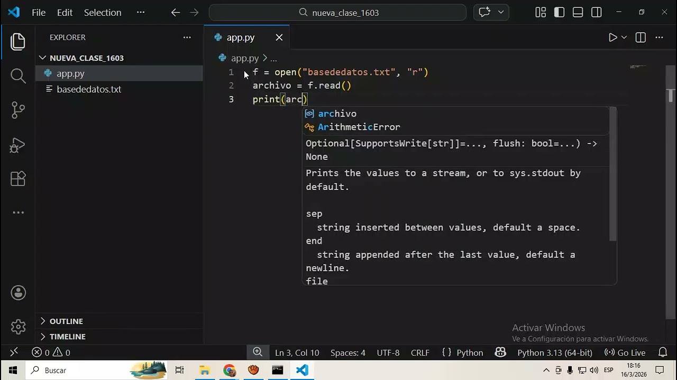The image size is (677, 380).
Task: Toggle the bottom panel
Action: (578, 13)
